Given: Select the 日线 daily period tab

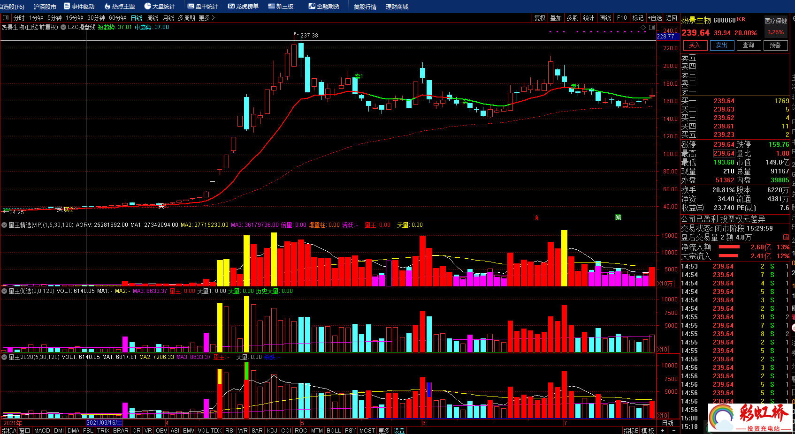Looking at the screenshot, I should point(137,18).
